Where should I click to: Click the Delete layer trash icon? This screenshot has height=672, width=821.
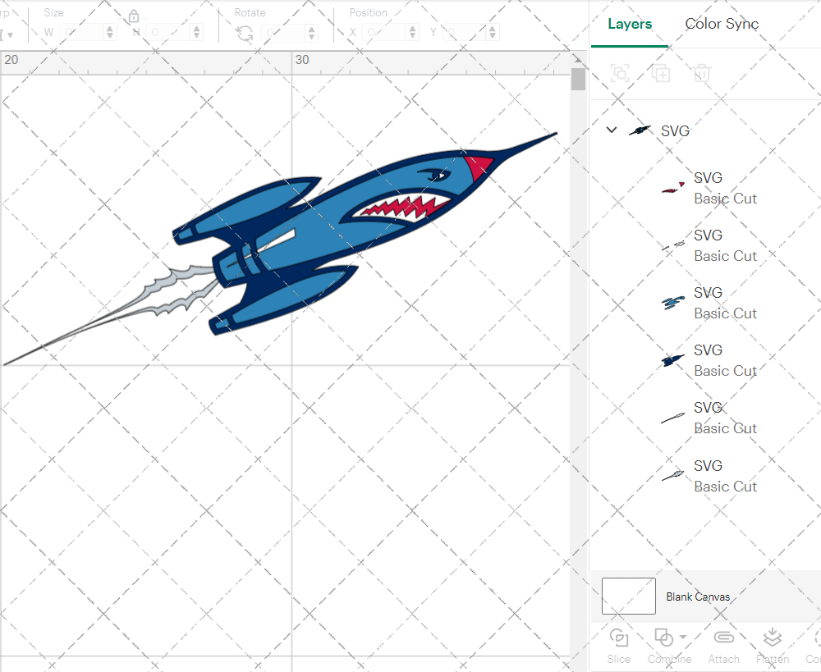point(702,73)
